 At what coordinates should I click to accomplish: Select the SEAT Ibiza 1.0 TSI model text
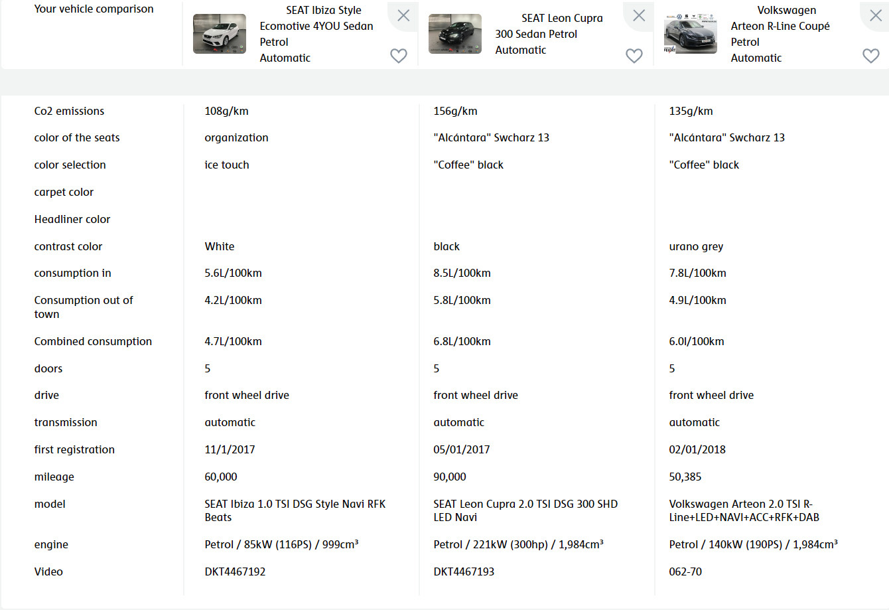pyautogui.click(x=295, y=511)
